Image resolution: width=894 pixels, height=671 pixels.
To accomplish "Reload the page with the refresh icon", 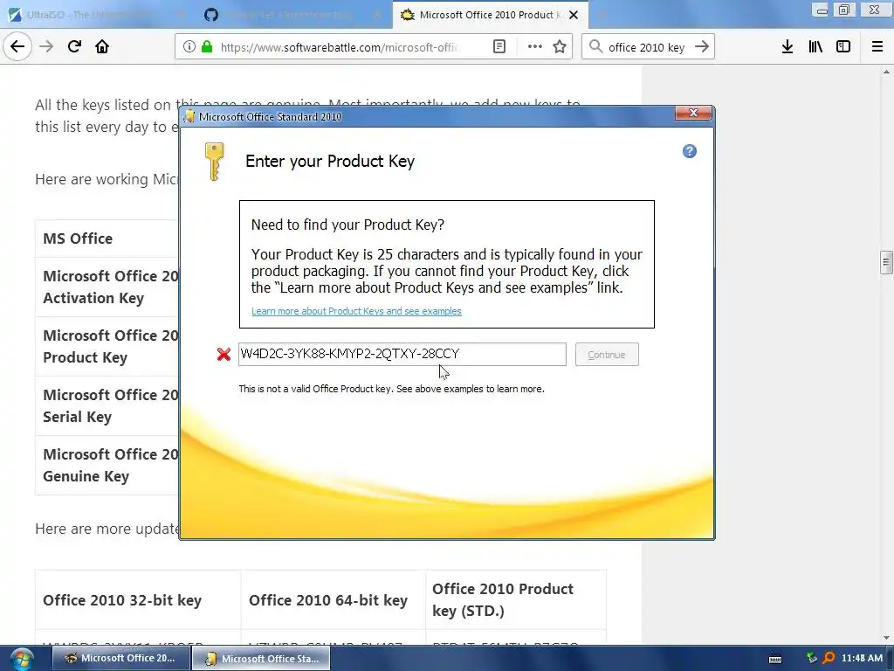I will coord(74,46).
